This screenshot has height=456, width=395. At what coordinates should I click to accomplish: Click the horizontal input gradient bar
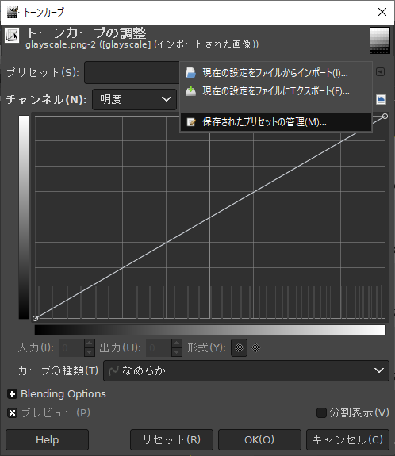click(x=210, y=330)
